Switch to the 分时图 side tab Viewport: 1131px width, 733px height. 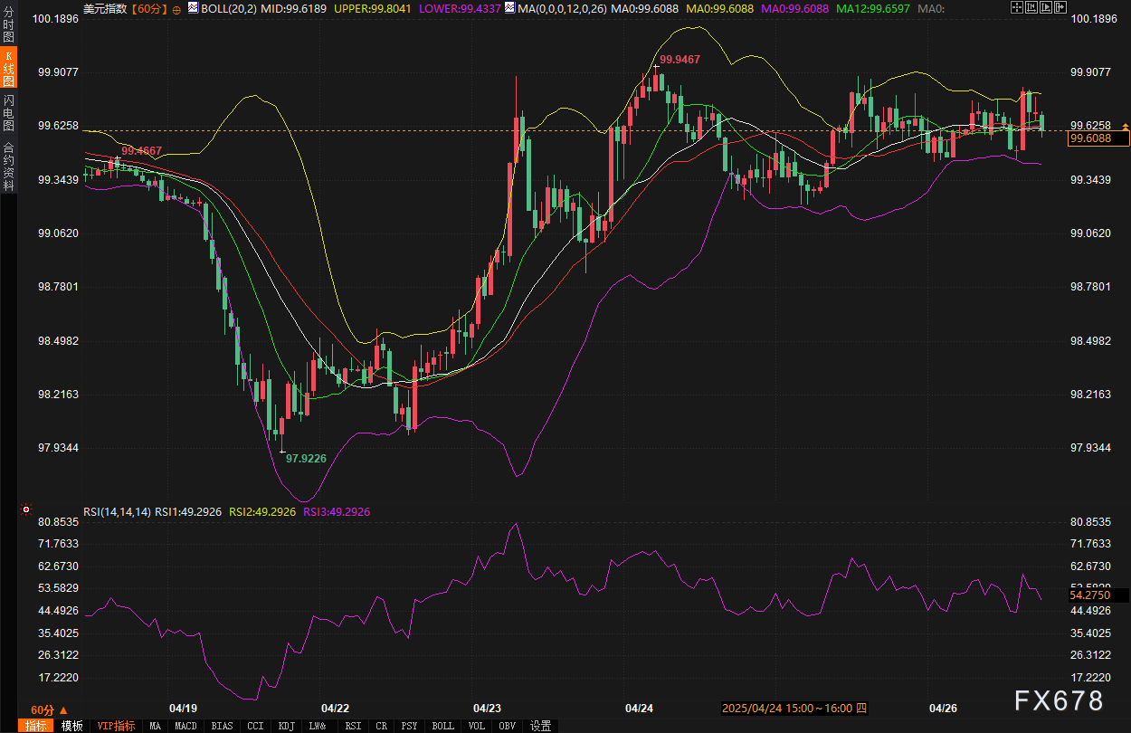pyautogui.click(x=8, y=26)
